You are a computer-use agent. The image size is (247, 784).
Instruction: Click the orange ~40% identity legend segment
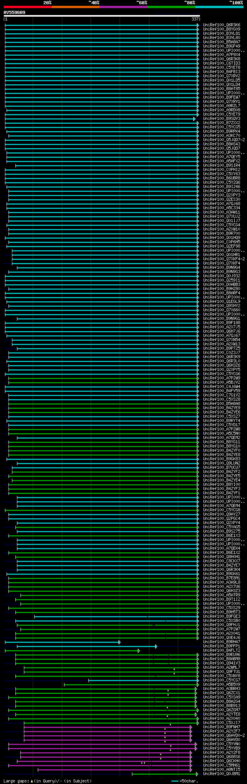(x=76, y=7)
